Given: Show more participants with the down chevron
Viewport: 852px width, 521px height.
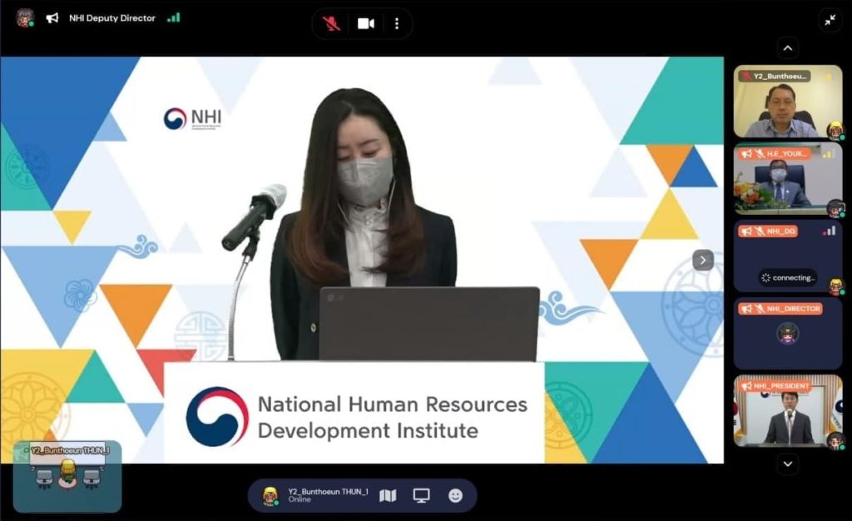Looking at the screenshot, I should [x=787, y=464].
